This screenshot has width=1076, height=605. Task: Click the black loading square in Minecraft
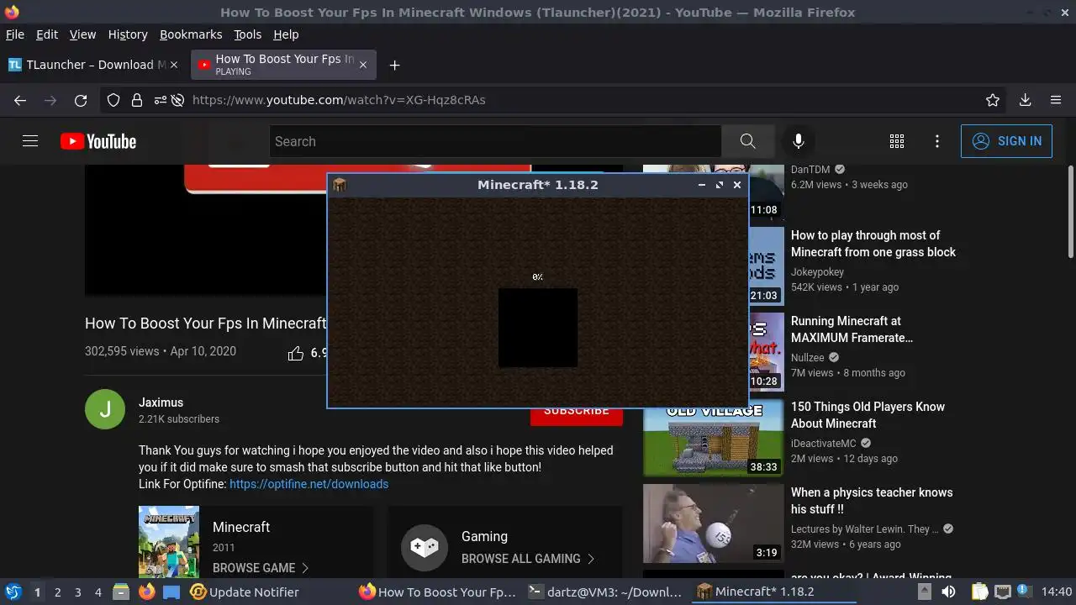pyautogui.click(x=538, y=328)
